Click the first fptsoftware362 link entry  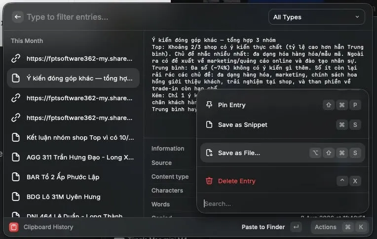74,58
